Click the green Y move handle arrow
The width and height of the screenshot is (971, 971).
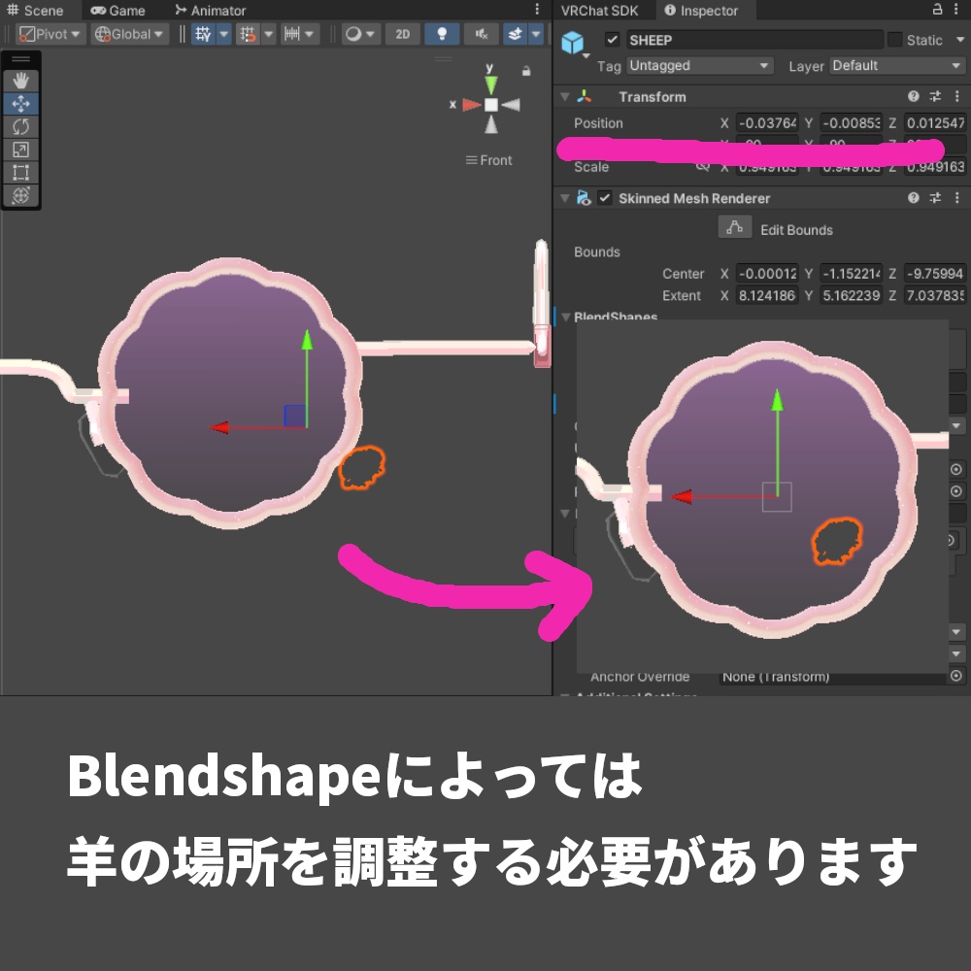[x=307, y=341]
